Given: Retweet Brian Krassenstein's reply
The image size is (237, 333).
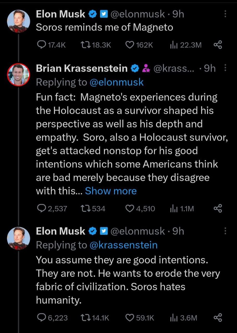Looking at the screenshot, I should (83, 208).
